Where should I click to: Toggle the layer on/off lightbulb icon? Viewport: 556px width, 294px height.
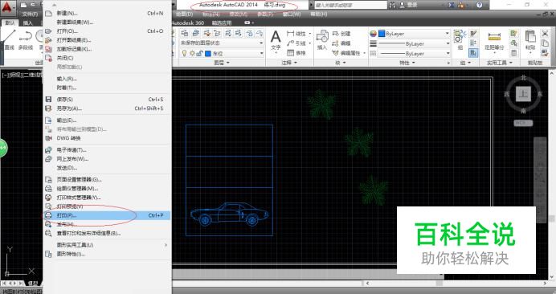184,53
